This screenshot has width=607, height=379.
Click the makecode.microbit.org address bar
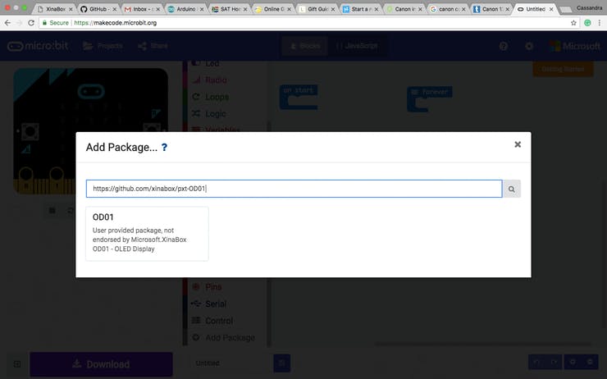click(x=308, y=23)
